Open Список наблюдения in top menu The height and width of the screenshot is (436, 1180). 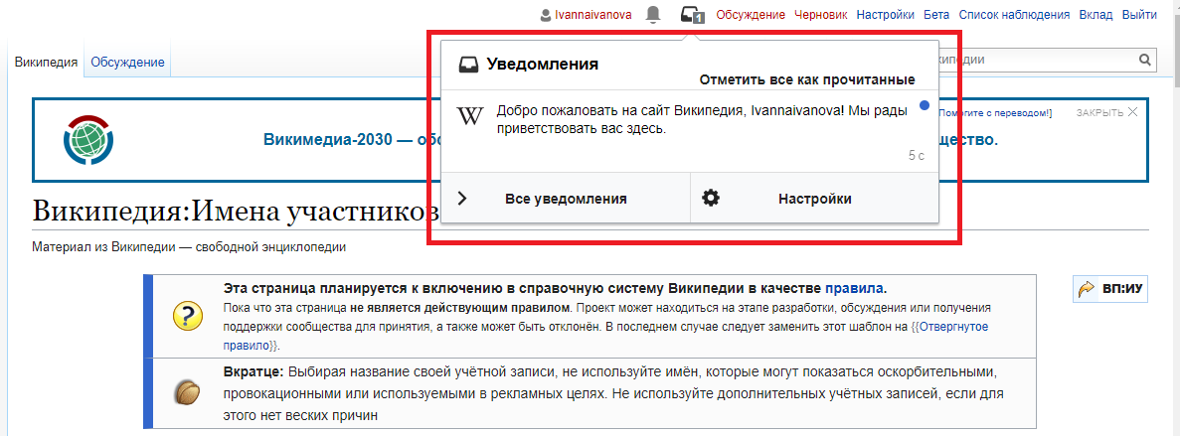[1014, 15]
